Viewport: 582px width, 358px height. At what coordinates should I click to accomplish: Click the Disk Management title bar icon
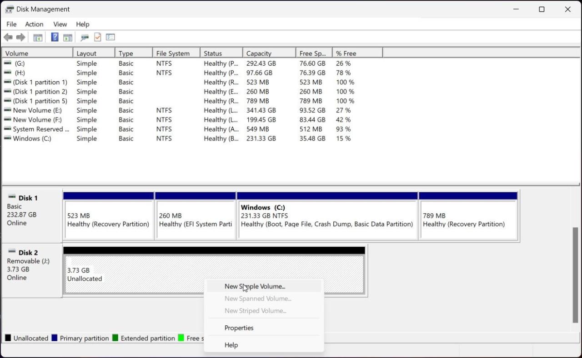coord(10,9)
